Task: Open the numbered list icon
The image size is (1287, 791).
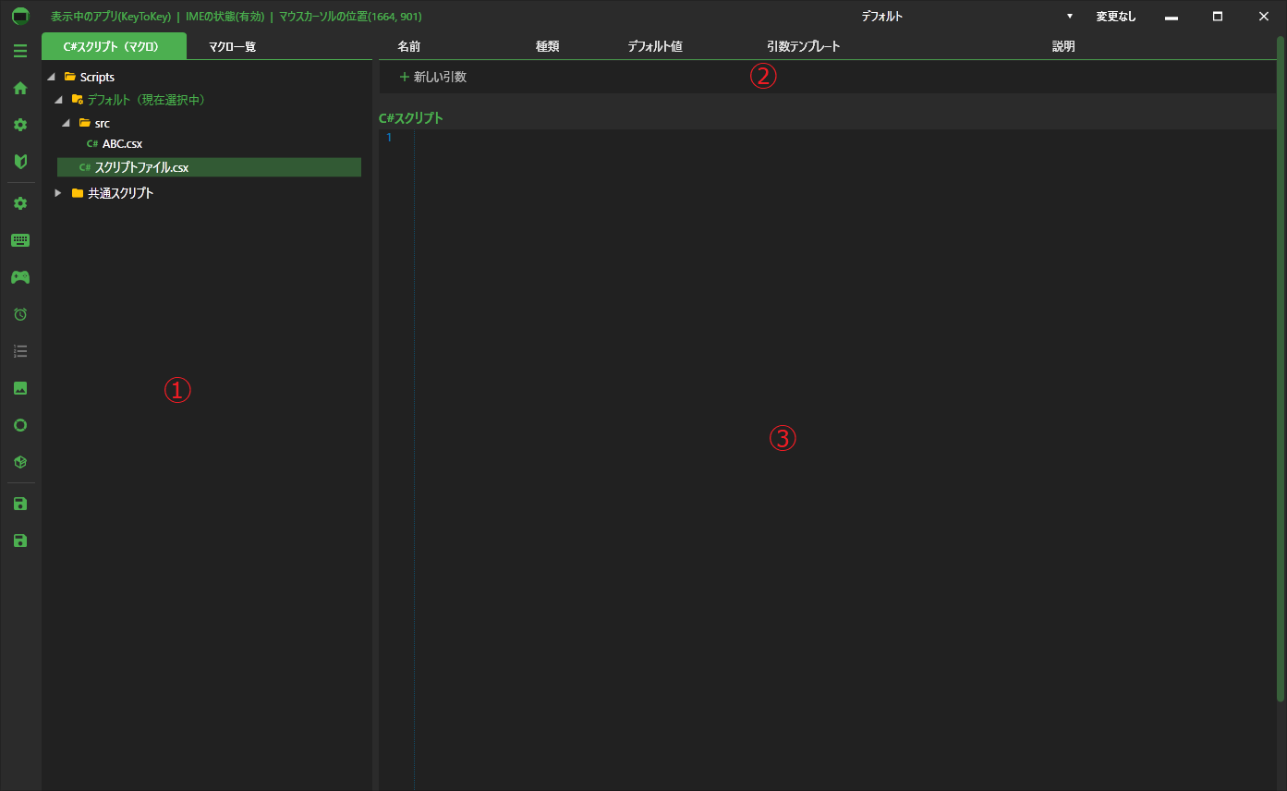Action: click(x=20, y=351)
